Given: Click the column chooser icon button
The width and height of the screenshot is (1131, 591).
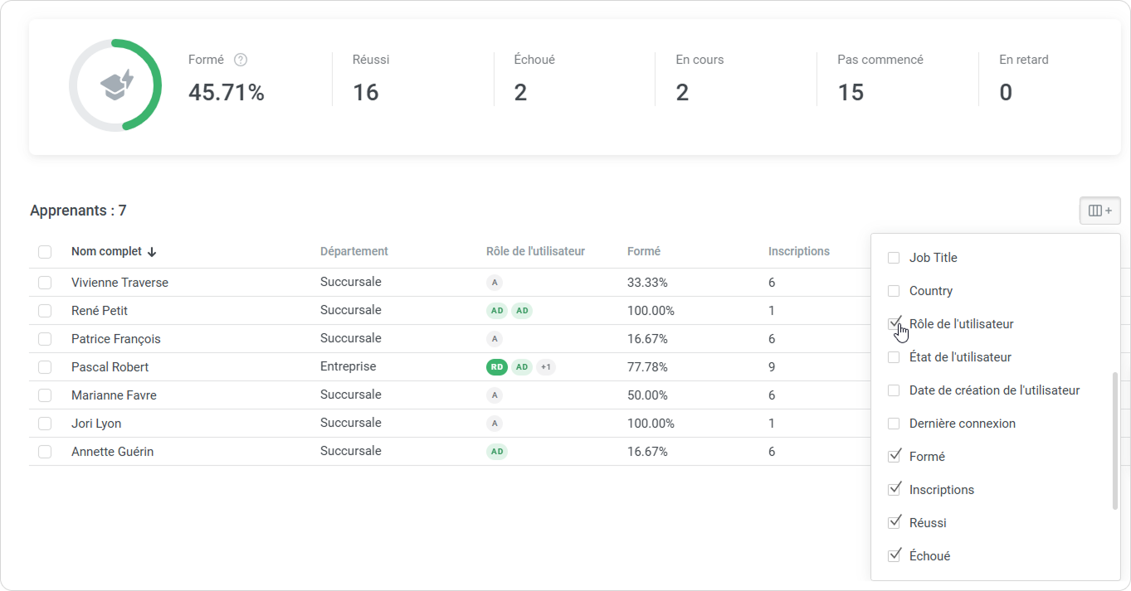Looking at the screenshot, I should [1099, 211].
